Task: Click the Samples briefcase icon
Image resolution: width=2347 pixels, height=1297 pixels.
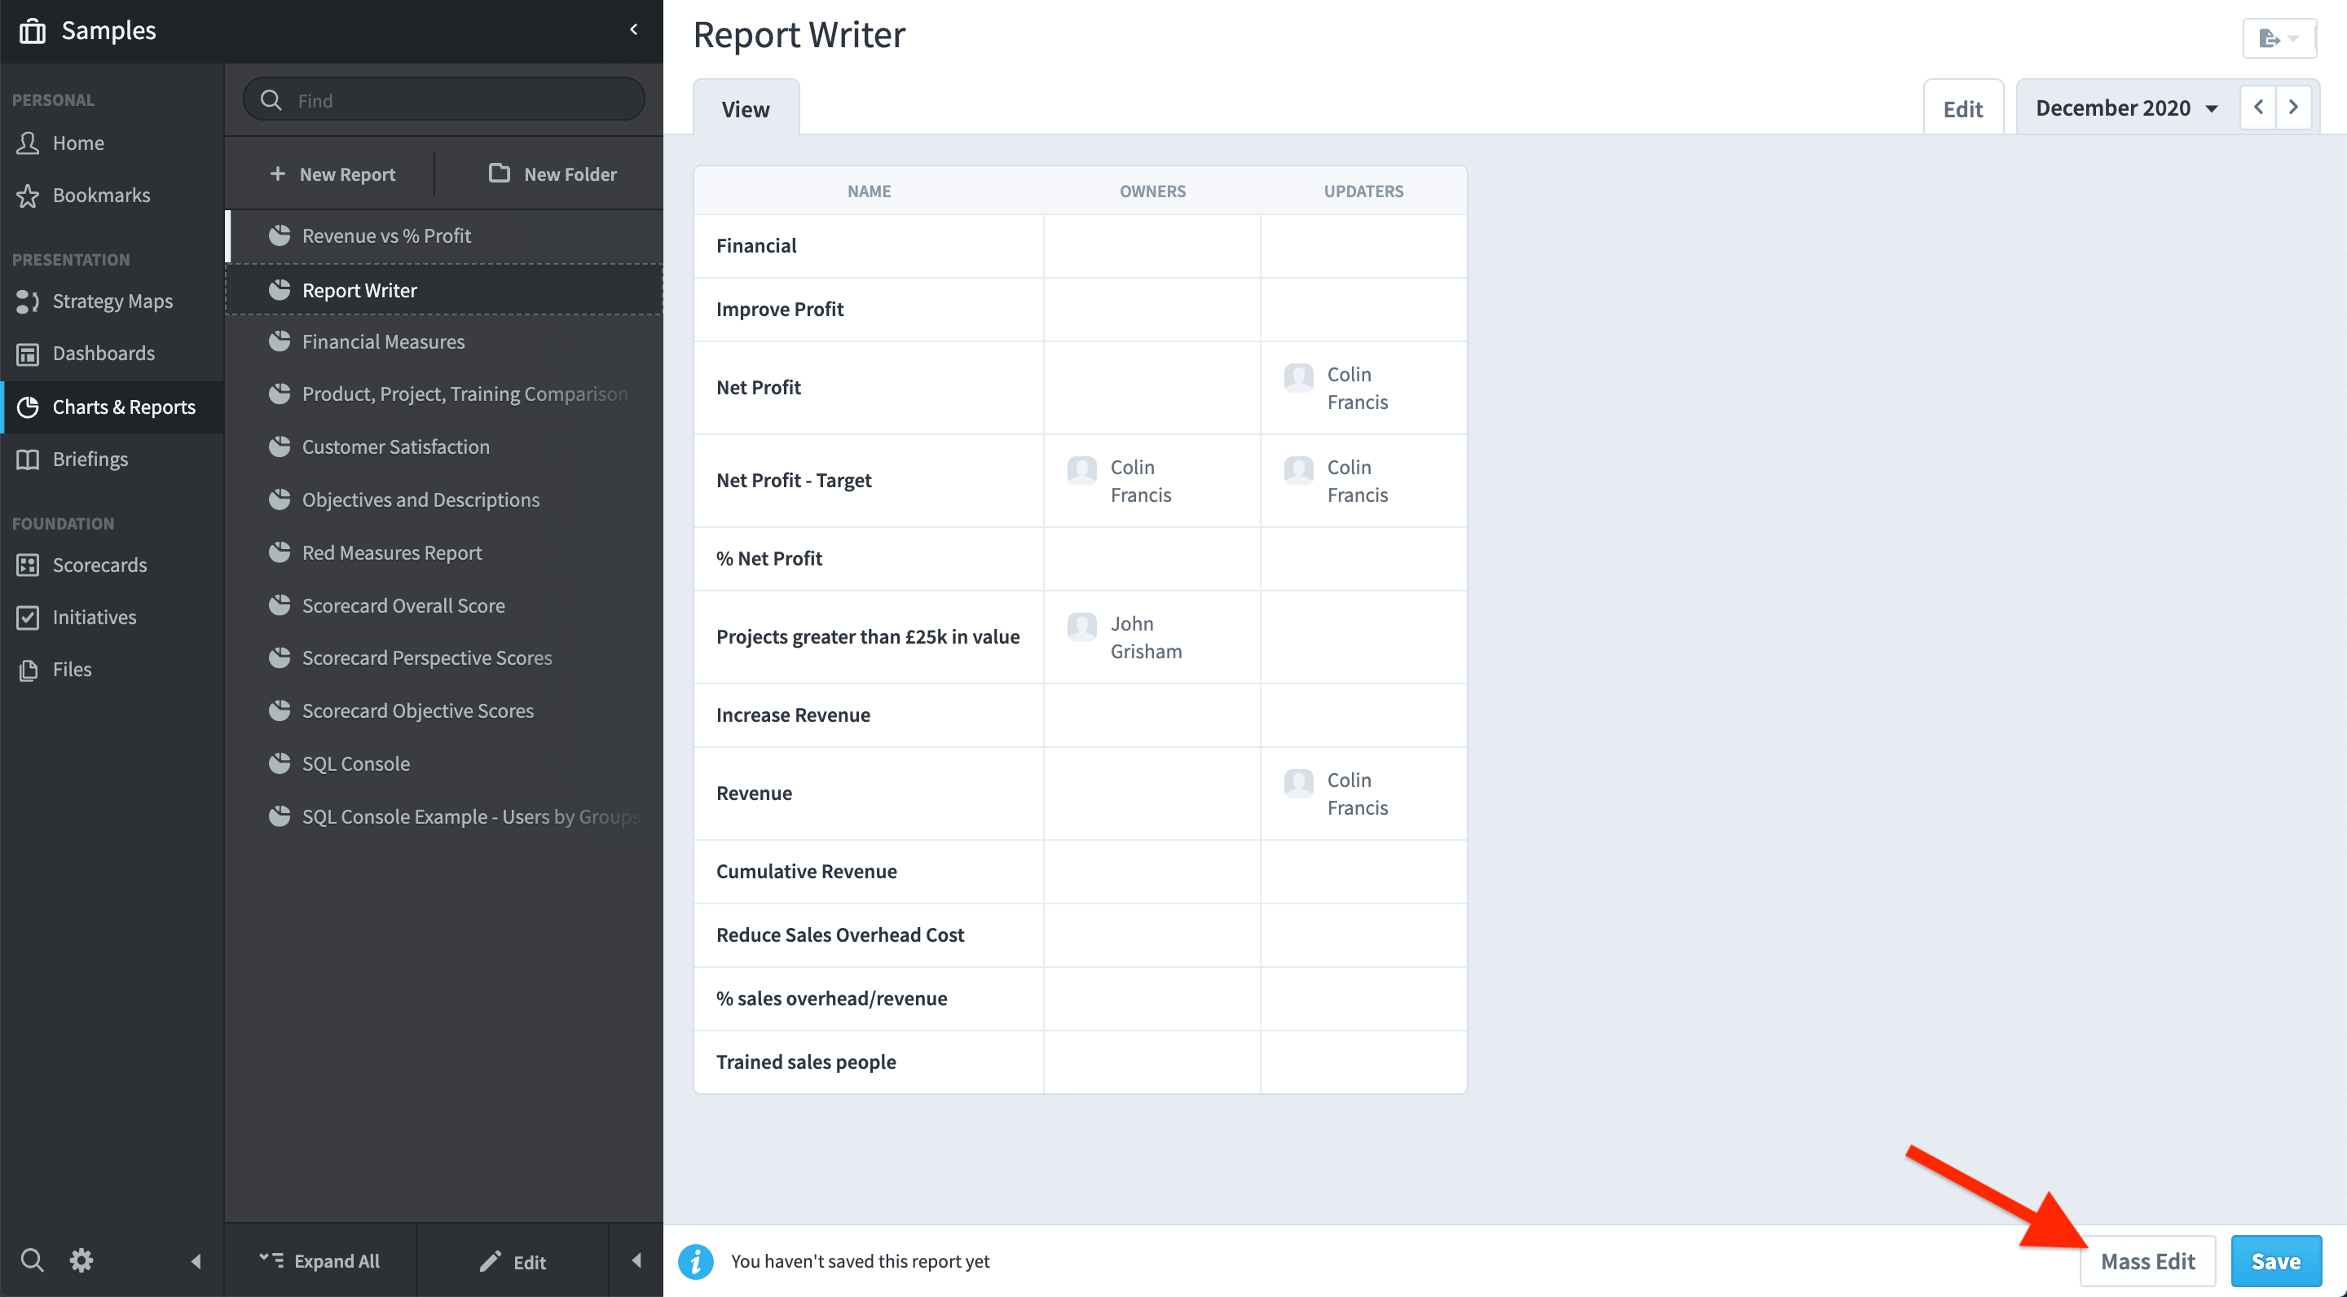Action: 33,30
